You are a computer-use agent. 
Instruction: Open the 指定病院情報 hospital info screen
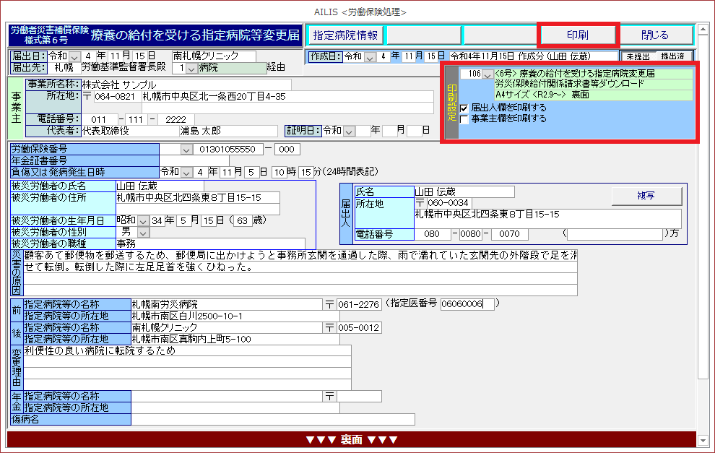(x=346, y=35)
